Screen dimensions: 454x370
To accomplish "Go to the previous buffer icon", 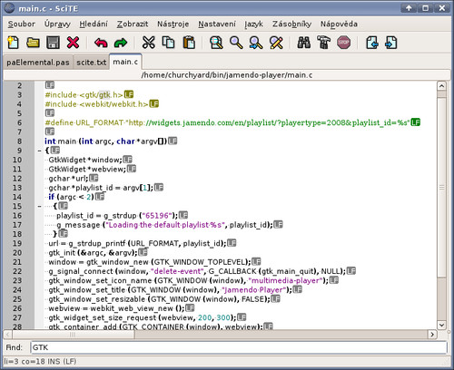I will (x=372, y=43).
